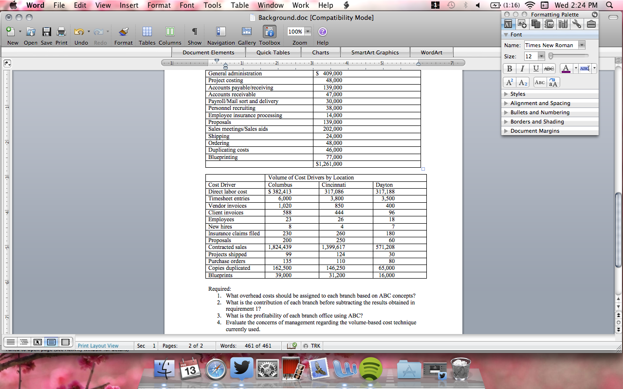Switch to the Quick Tables tab
Screen dimensions: 623x389
pyautogui.click(x=273, y=53)
